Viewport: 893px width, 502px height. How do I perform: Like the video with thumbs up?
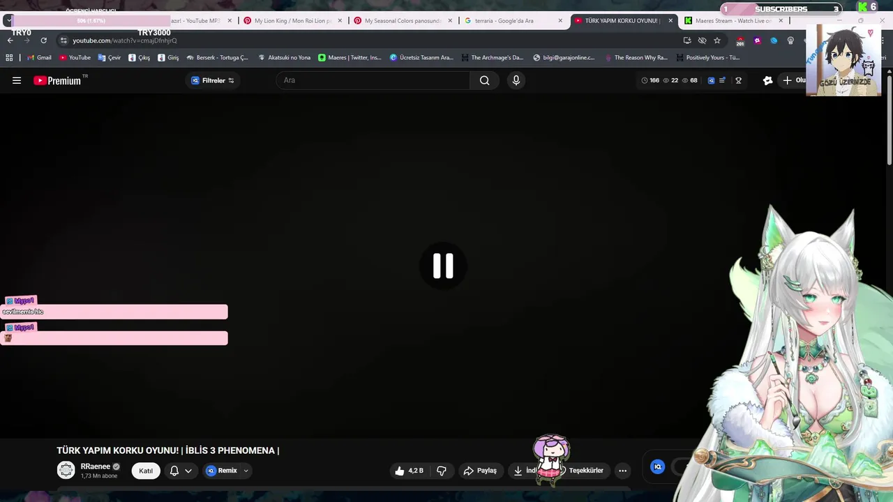point(410,471)
